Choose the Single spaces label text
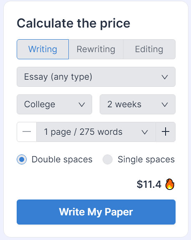The width and height of the screenshot is (191, 240). 146,159
